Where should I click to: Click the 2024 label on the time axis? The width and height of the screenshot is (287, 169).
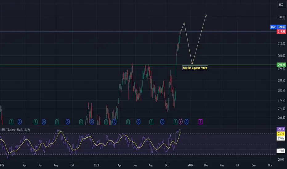[x=191, y=165]
